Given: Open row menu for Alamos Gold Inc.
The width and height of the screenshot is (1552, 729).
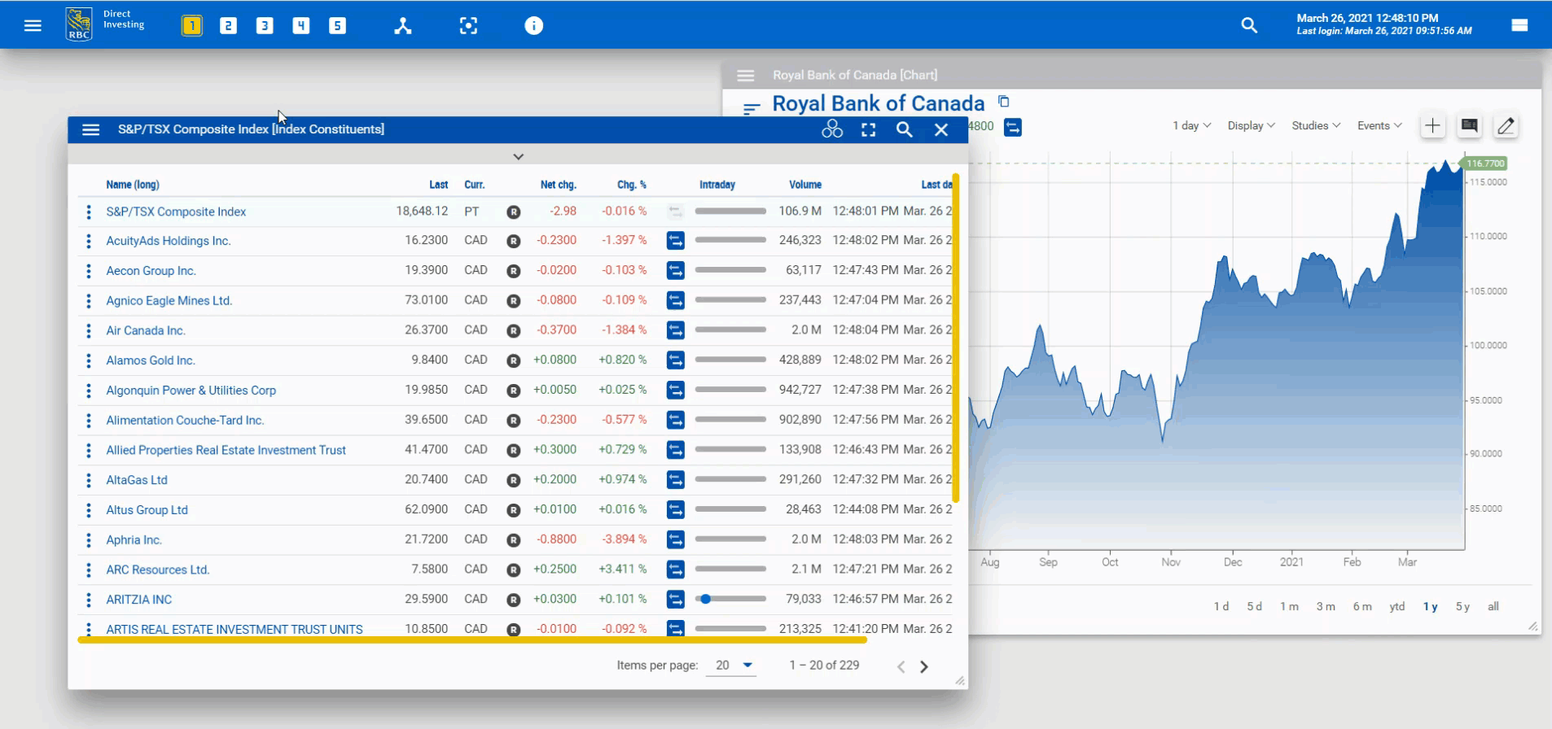Looking at the screenshot, I should 89,360.
